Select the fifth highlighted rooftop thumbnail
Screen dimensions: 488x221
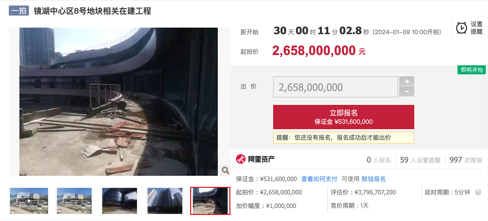click(210, 201)
